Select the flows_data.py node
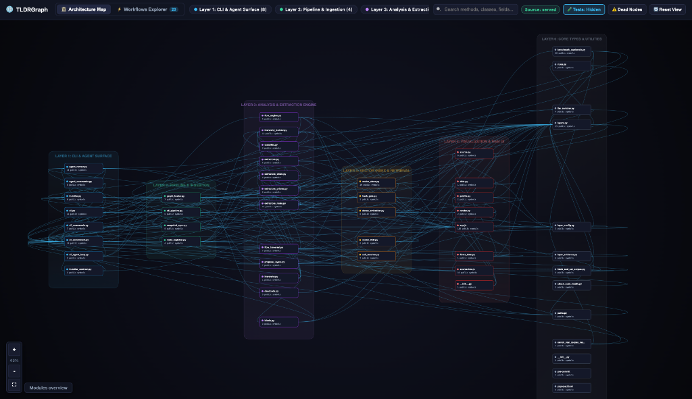The image size is (692, 399). (x=474, y=256)
